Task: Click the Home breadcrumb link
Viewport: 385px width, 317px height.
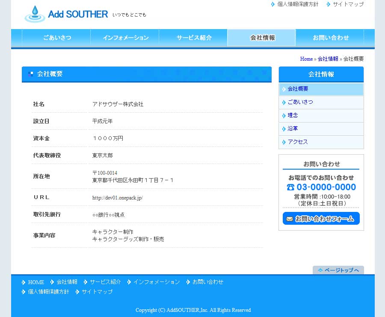Action: (306, 59)
